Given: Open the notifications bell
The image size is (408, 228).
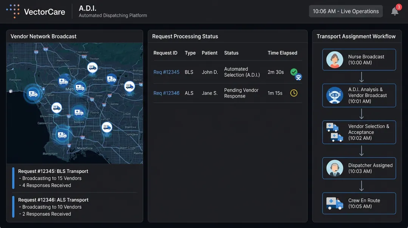Looking at the screenshot, I should pos(395,11).
